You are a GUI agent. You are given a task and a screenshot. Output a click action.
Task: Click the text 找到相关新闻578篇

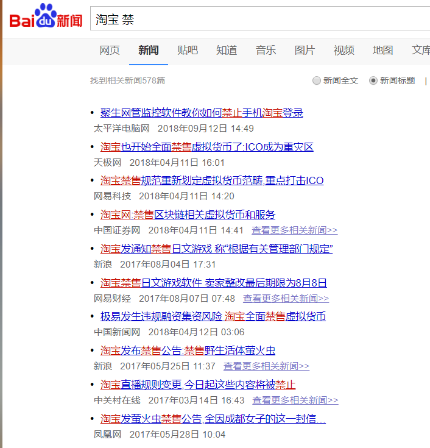tap(128, 80)
